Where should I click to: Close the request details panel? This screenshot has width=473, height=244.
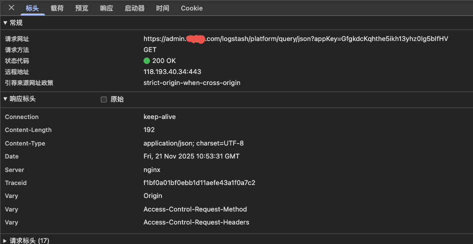11,7
